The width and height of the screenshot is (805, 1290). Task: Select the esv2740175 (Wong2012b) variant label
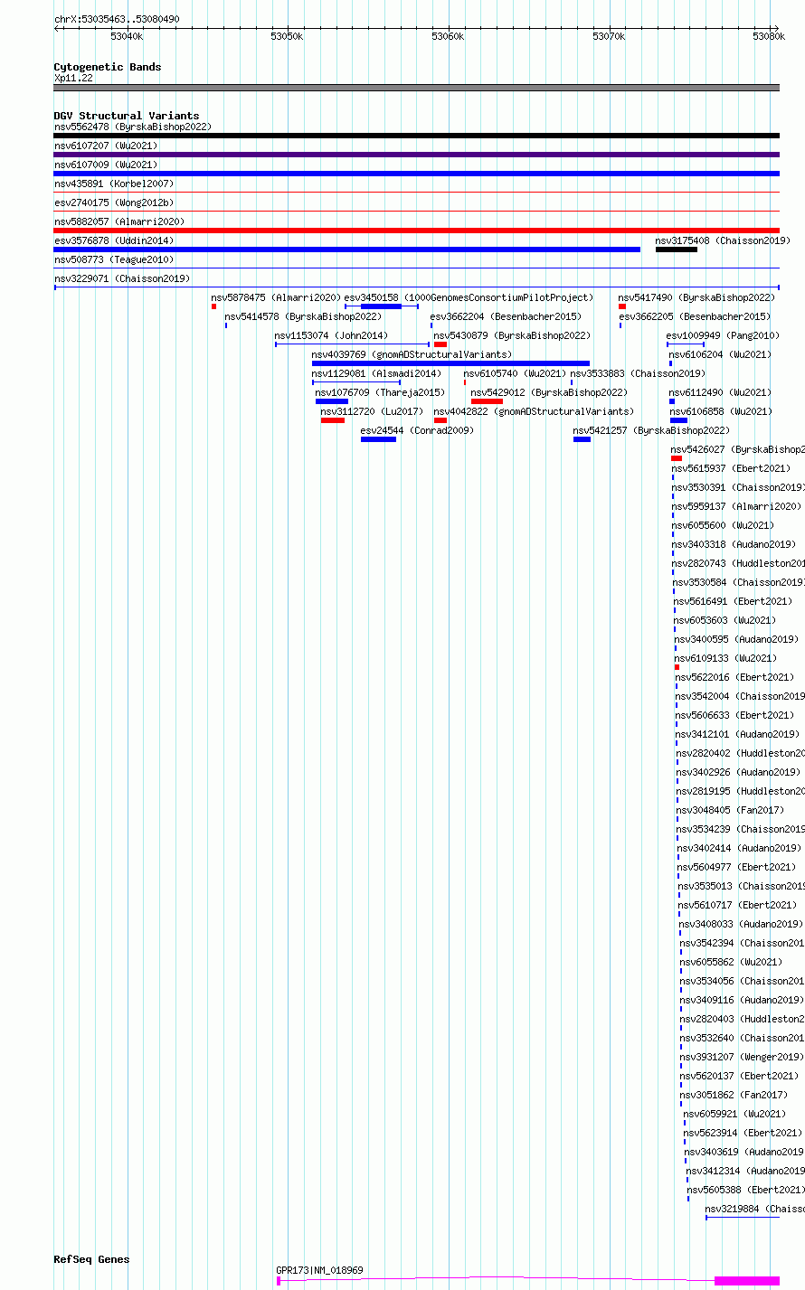(x=114, y=202)
